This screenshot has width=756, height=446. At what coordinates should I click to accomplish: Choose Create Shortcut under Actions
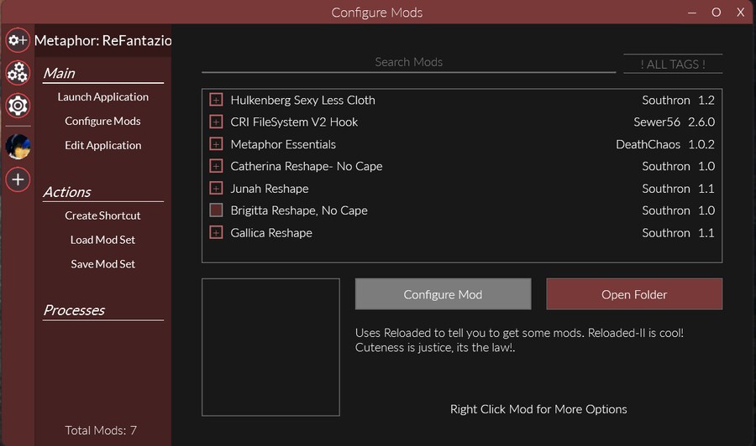[102, 215]
